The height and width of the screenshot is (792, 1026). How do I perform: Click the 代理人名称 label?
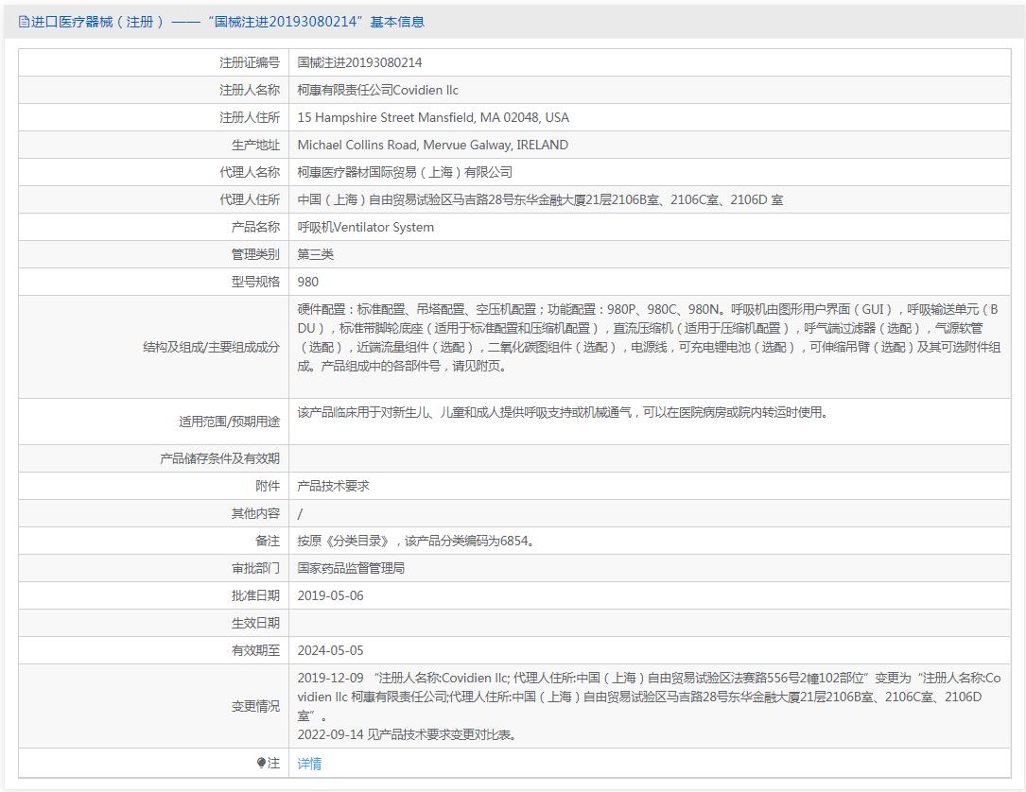click(x=250, y=173)
